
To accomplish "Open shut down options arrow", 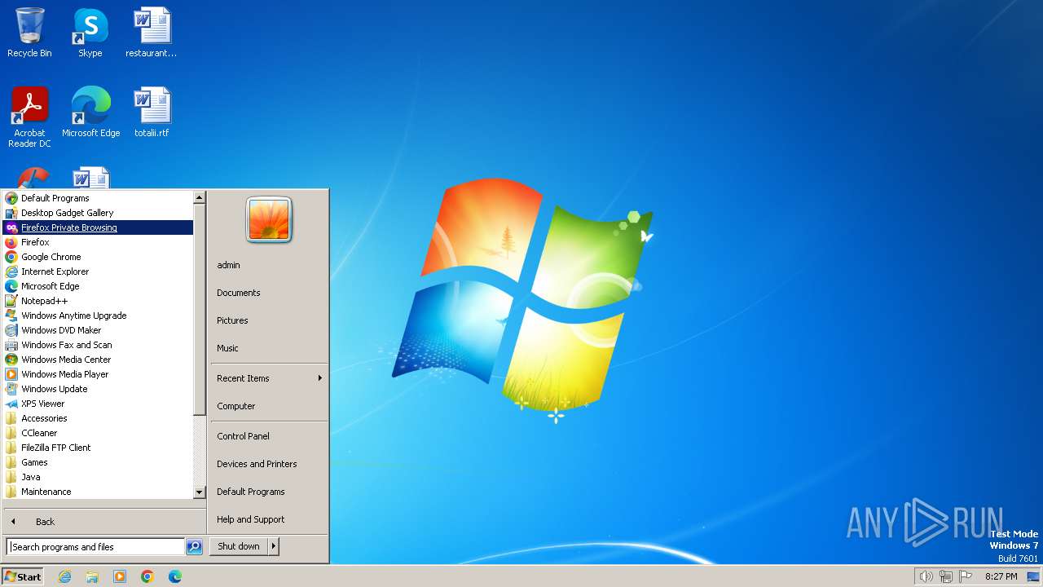I will pos(274,546).
